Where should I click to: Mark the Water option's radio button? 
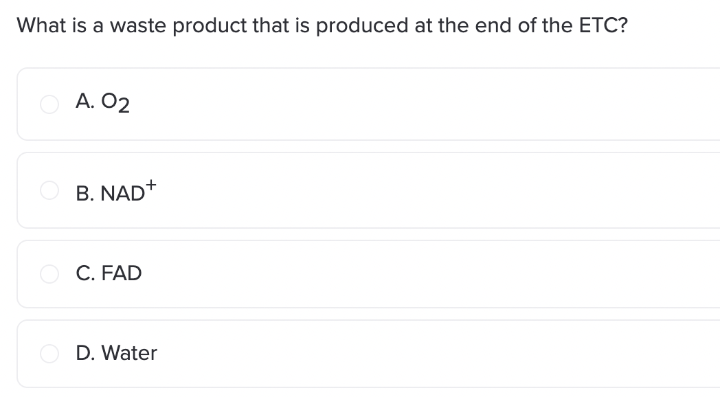coord(49,354)
